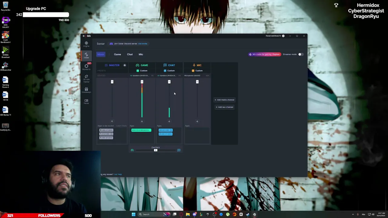388x218 pixels.
Task: Open the Mic channel Custom preset dropdown
Action: (x=197, y=71)
